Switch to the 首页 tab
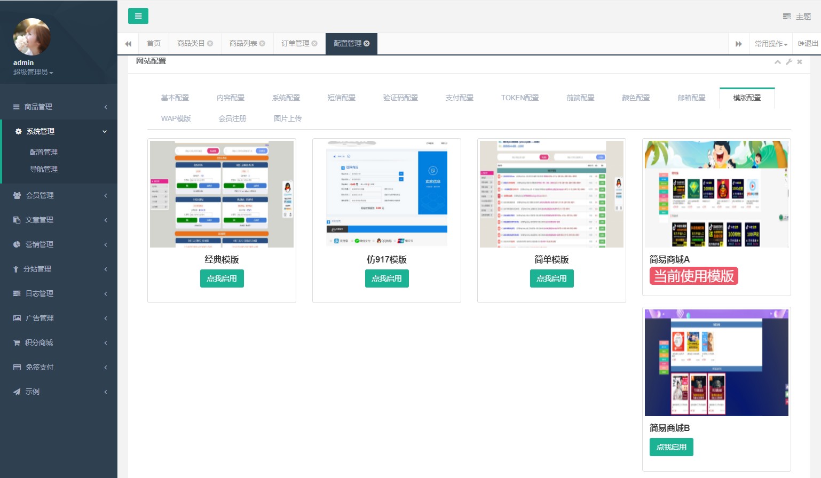Image resolution: width=821 pixels, height=478 pixels. coord(154,44)
